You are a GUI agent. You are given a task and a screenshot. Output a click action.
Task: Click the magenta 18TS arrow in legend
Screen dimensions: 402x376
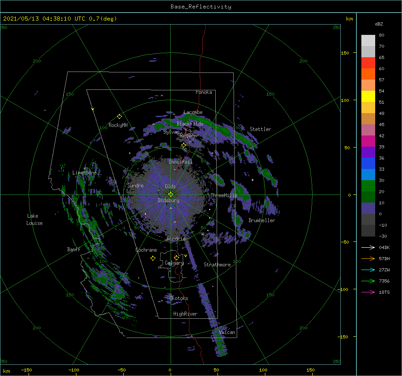click(x=368, y=292)
